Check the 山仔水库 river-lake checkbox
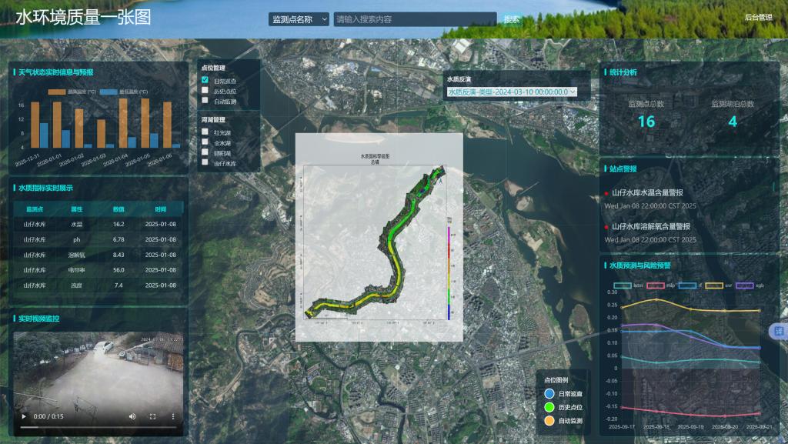The image size is (788, 444). [205, 163]
